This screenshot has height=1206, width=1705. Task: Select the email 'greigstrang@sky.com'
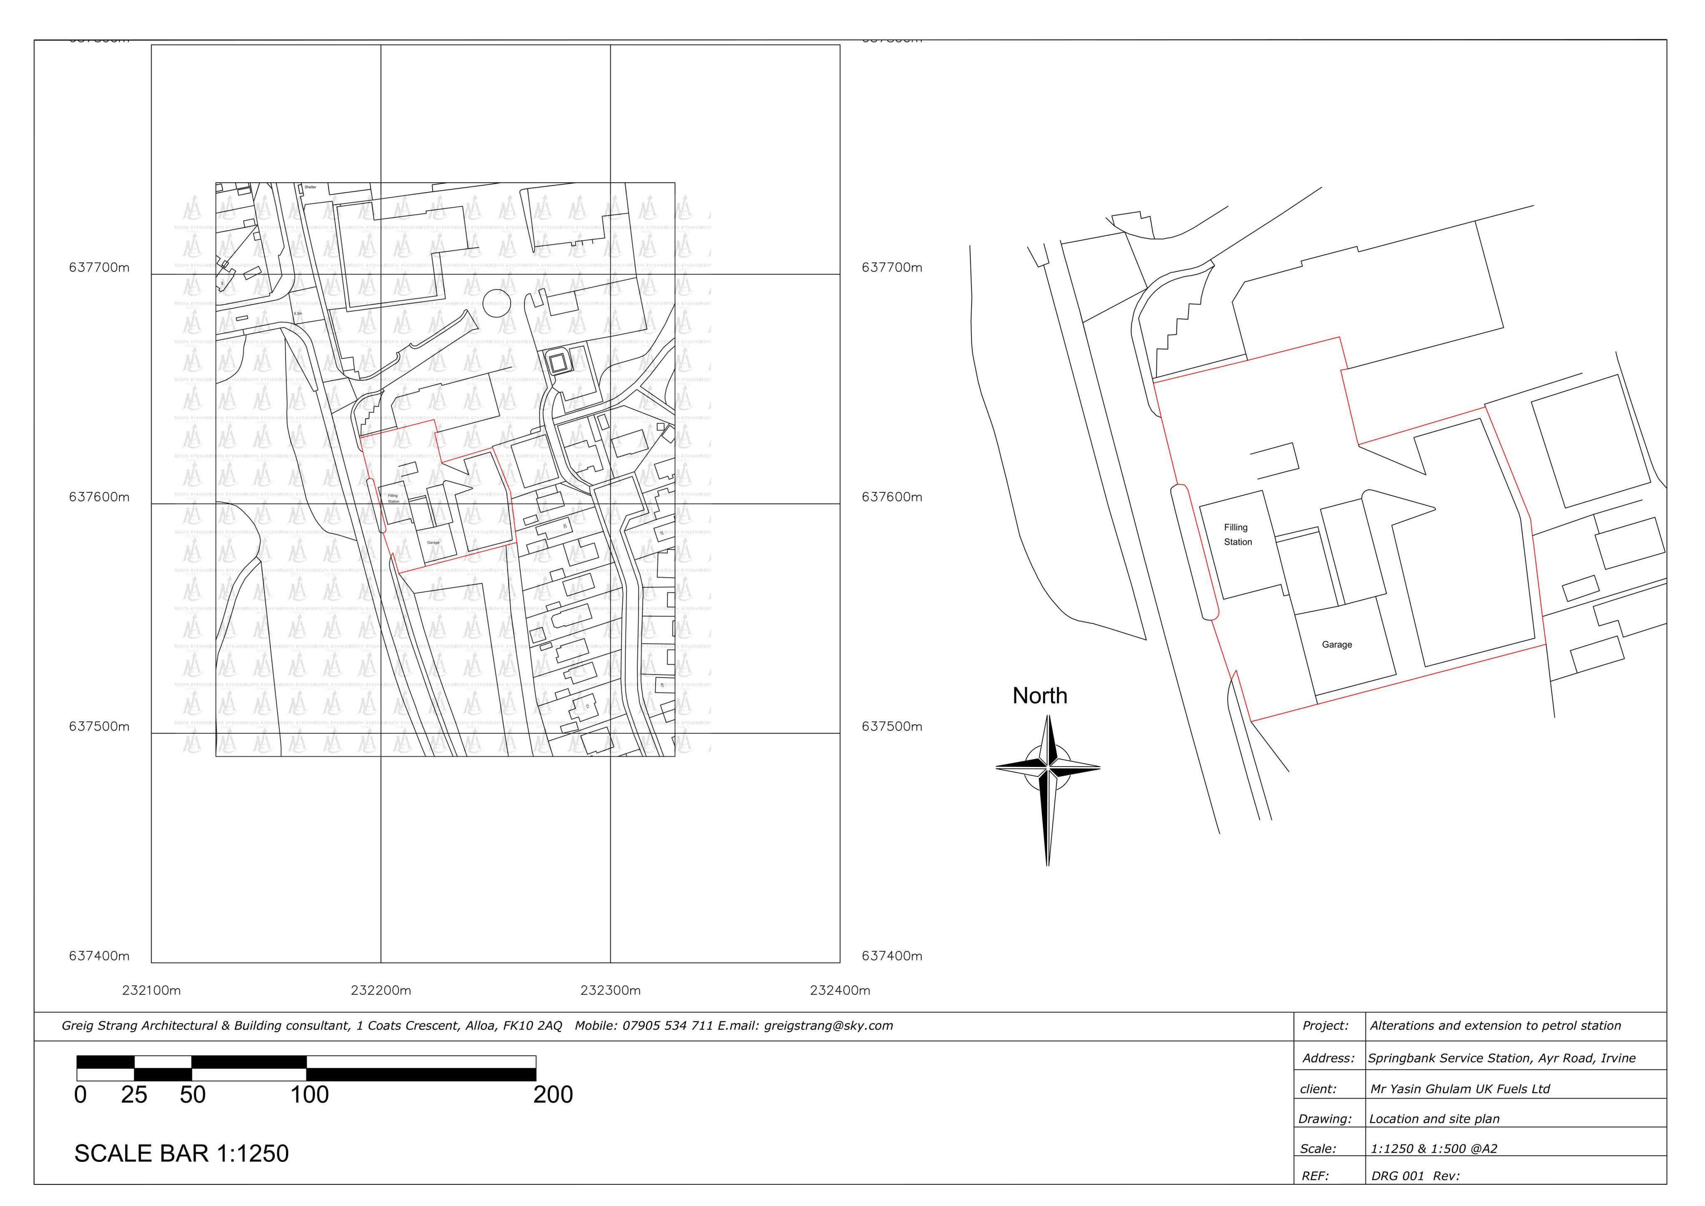828,1025
